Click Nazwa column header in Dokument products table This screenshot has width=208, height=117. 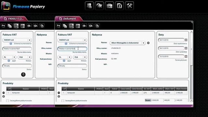(81, 89)
